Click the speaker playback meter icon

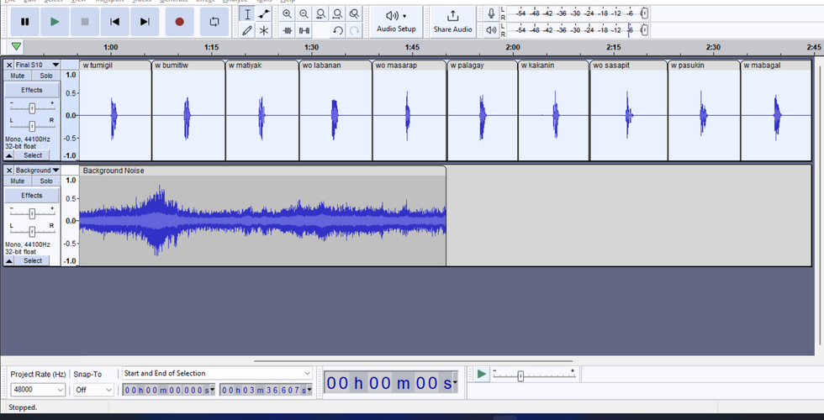[x=491, y=30]
